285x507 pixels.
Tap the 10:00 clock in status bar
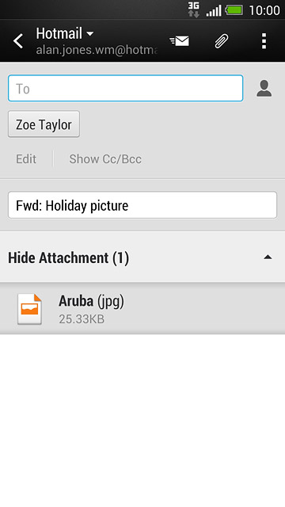[264, 10]
